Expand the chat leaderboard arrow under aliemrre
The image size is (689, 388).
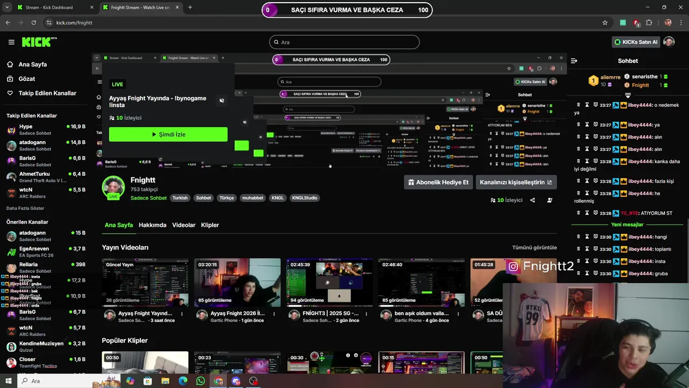tap(628, 95)
